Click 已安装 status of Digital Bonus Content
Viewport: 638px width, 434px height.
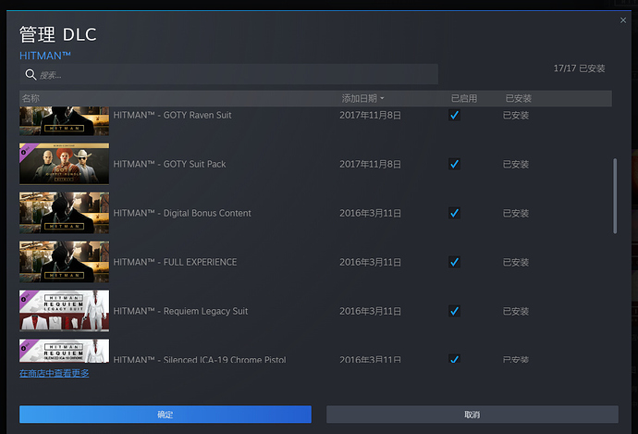point(516,213)
